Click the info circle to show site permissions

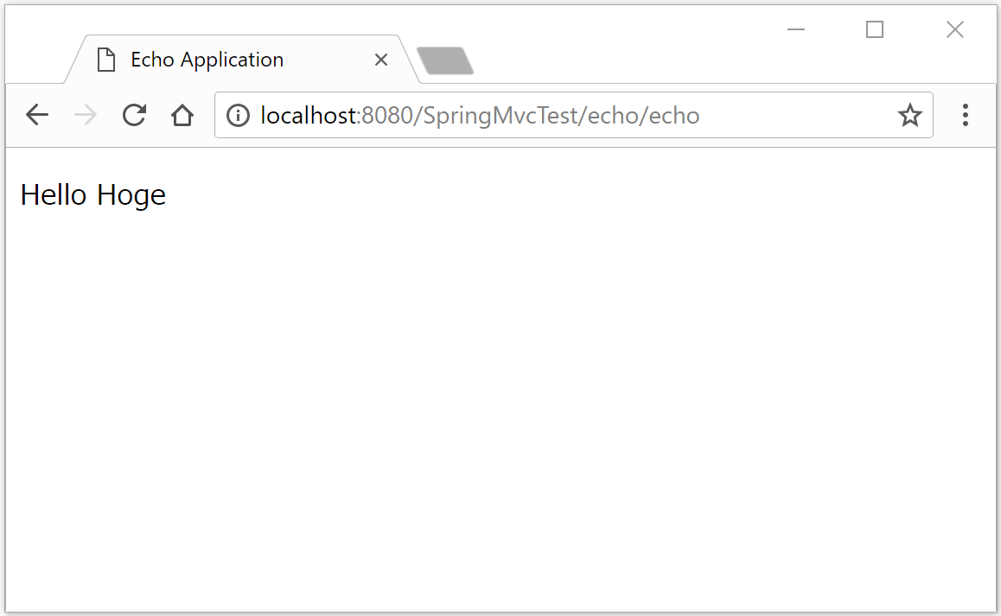pyautogui.click(x=238, y=114)
